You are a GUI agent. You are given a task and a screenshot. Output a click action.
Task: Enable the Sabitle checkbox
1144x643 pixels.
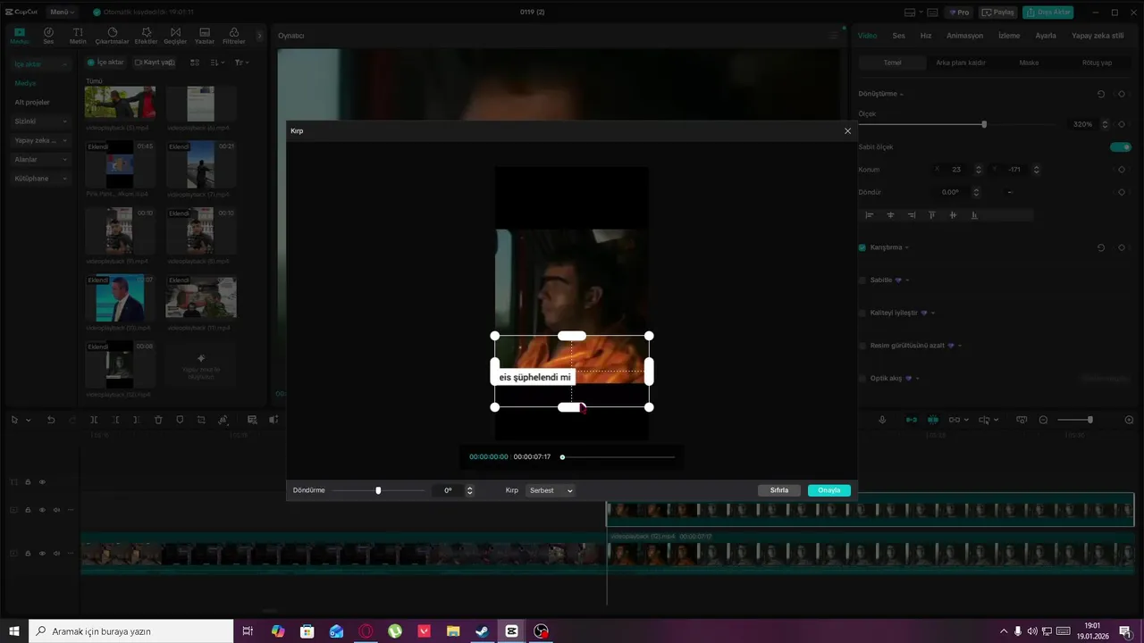click(862, 280)
